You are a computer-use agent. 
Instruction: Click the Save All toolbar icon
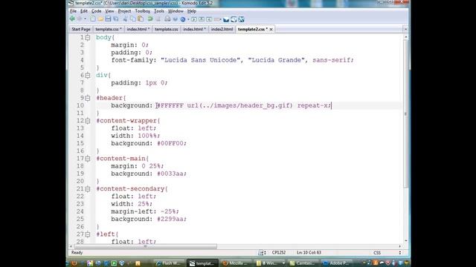coord(116,19)
